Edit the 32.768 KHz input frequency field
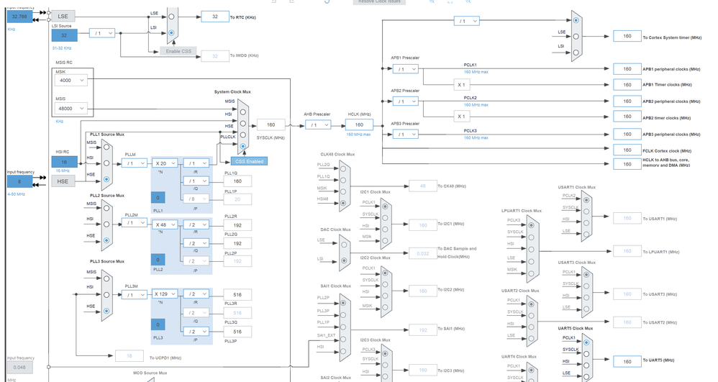718x382 pixels. 19,17
